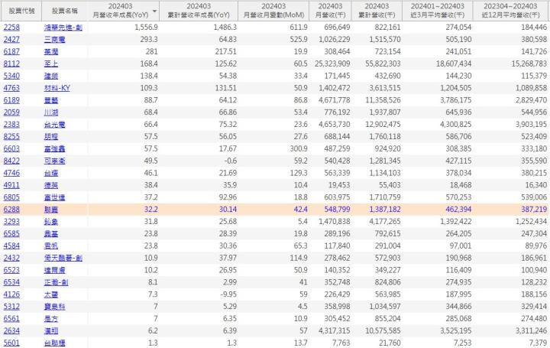Open stock code link 5601
Screen dimensions: 550x348
point(11,343)
